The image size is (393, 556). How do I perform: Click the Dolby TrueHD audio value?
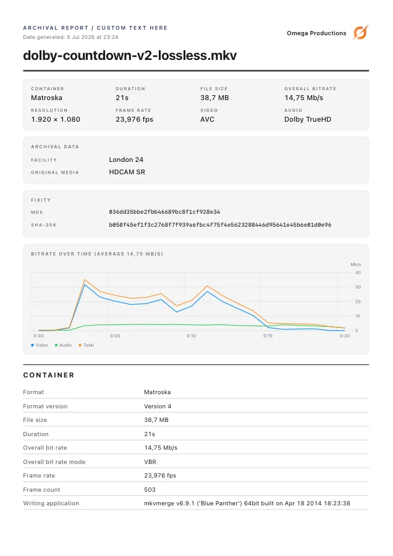[308, 119]
